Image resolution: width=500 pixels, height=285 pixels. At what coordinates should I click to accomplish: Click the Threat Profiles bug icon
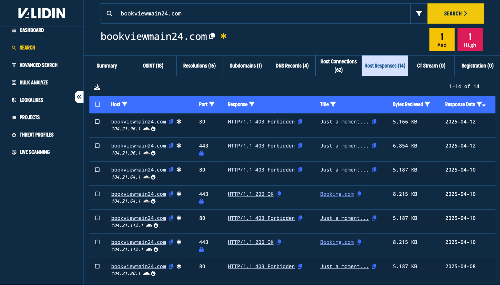[x=14, y=135]
